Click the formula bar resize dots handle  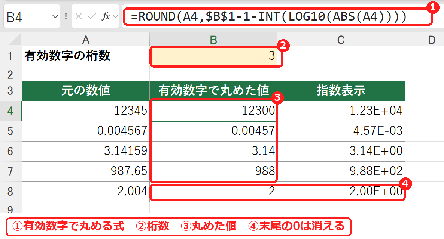click(x=66, y=16)
